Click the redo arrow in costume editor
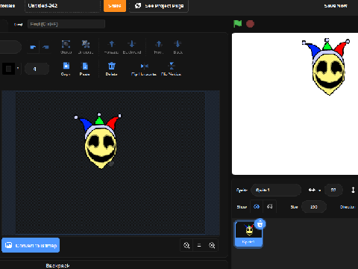This screenshot has height=269, width=358. (45, 47)
